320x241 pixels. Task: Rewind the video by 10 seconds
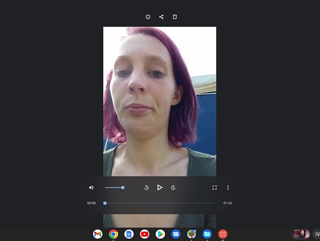pos(146,187)
